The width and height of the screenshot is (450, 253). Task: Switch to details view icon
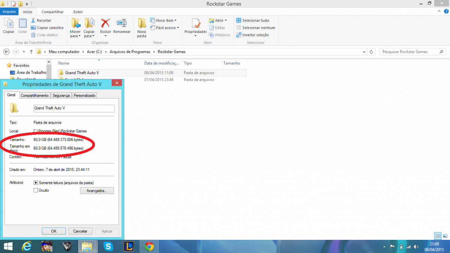point(438,236)
